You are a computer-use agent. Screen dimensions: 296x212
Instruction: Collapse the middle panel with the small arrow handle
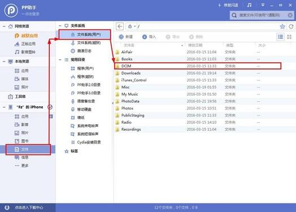click(x=113, y=103)
